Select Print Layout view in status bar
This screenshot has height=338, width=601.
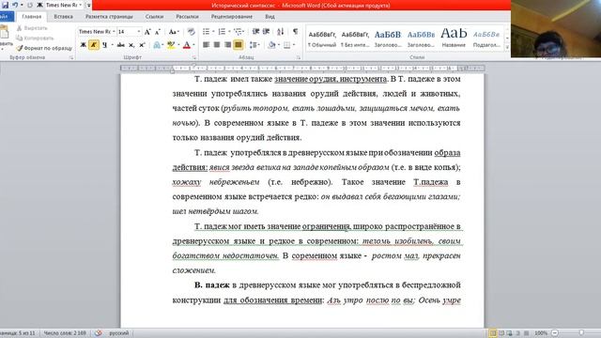pyautogui.click(x=492, y=333)
